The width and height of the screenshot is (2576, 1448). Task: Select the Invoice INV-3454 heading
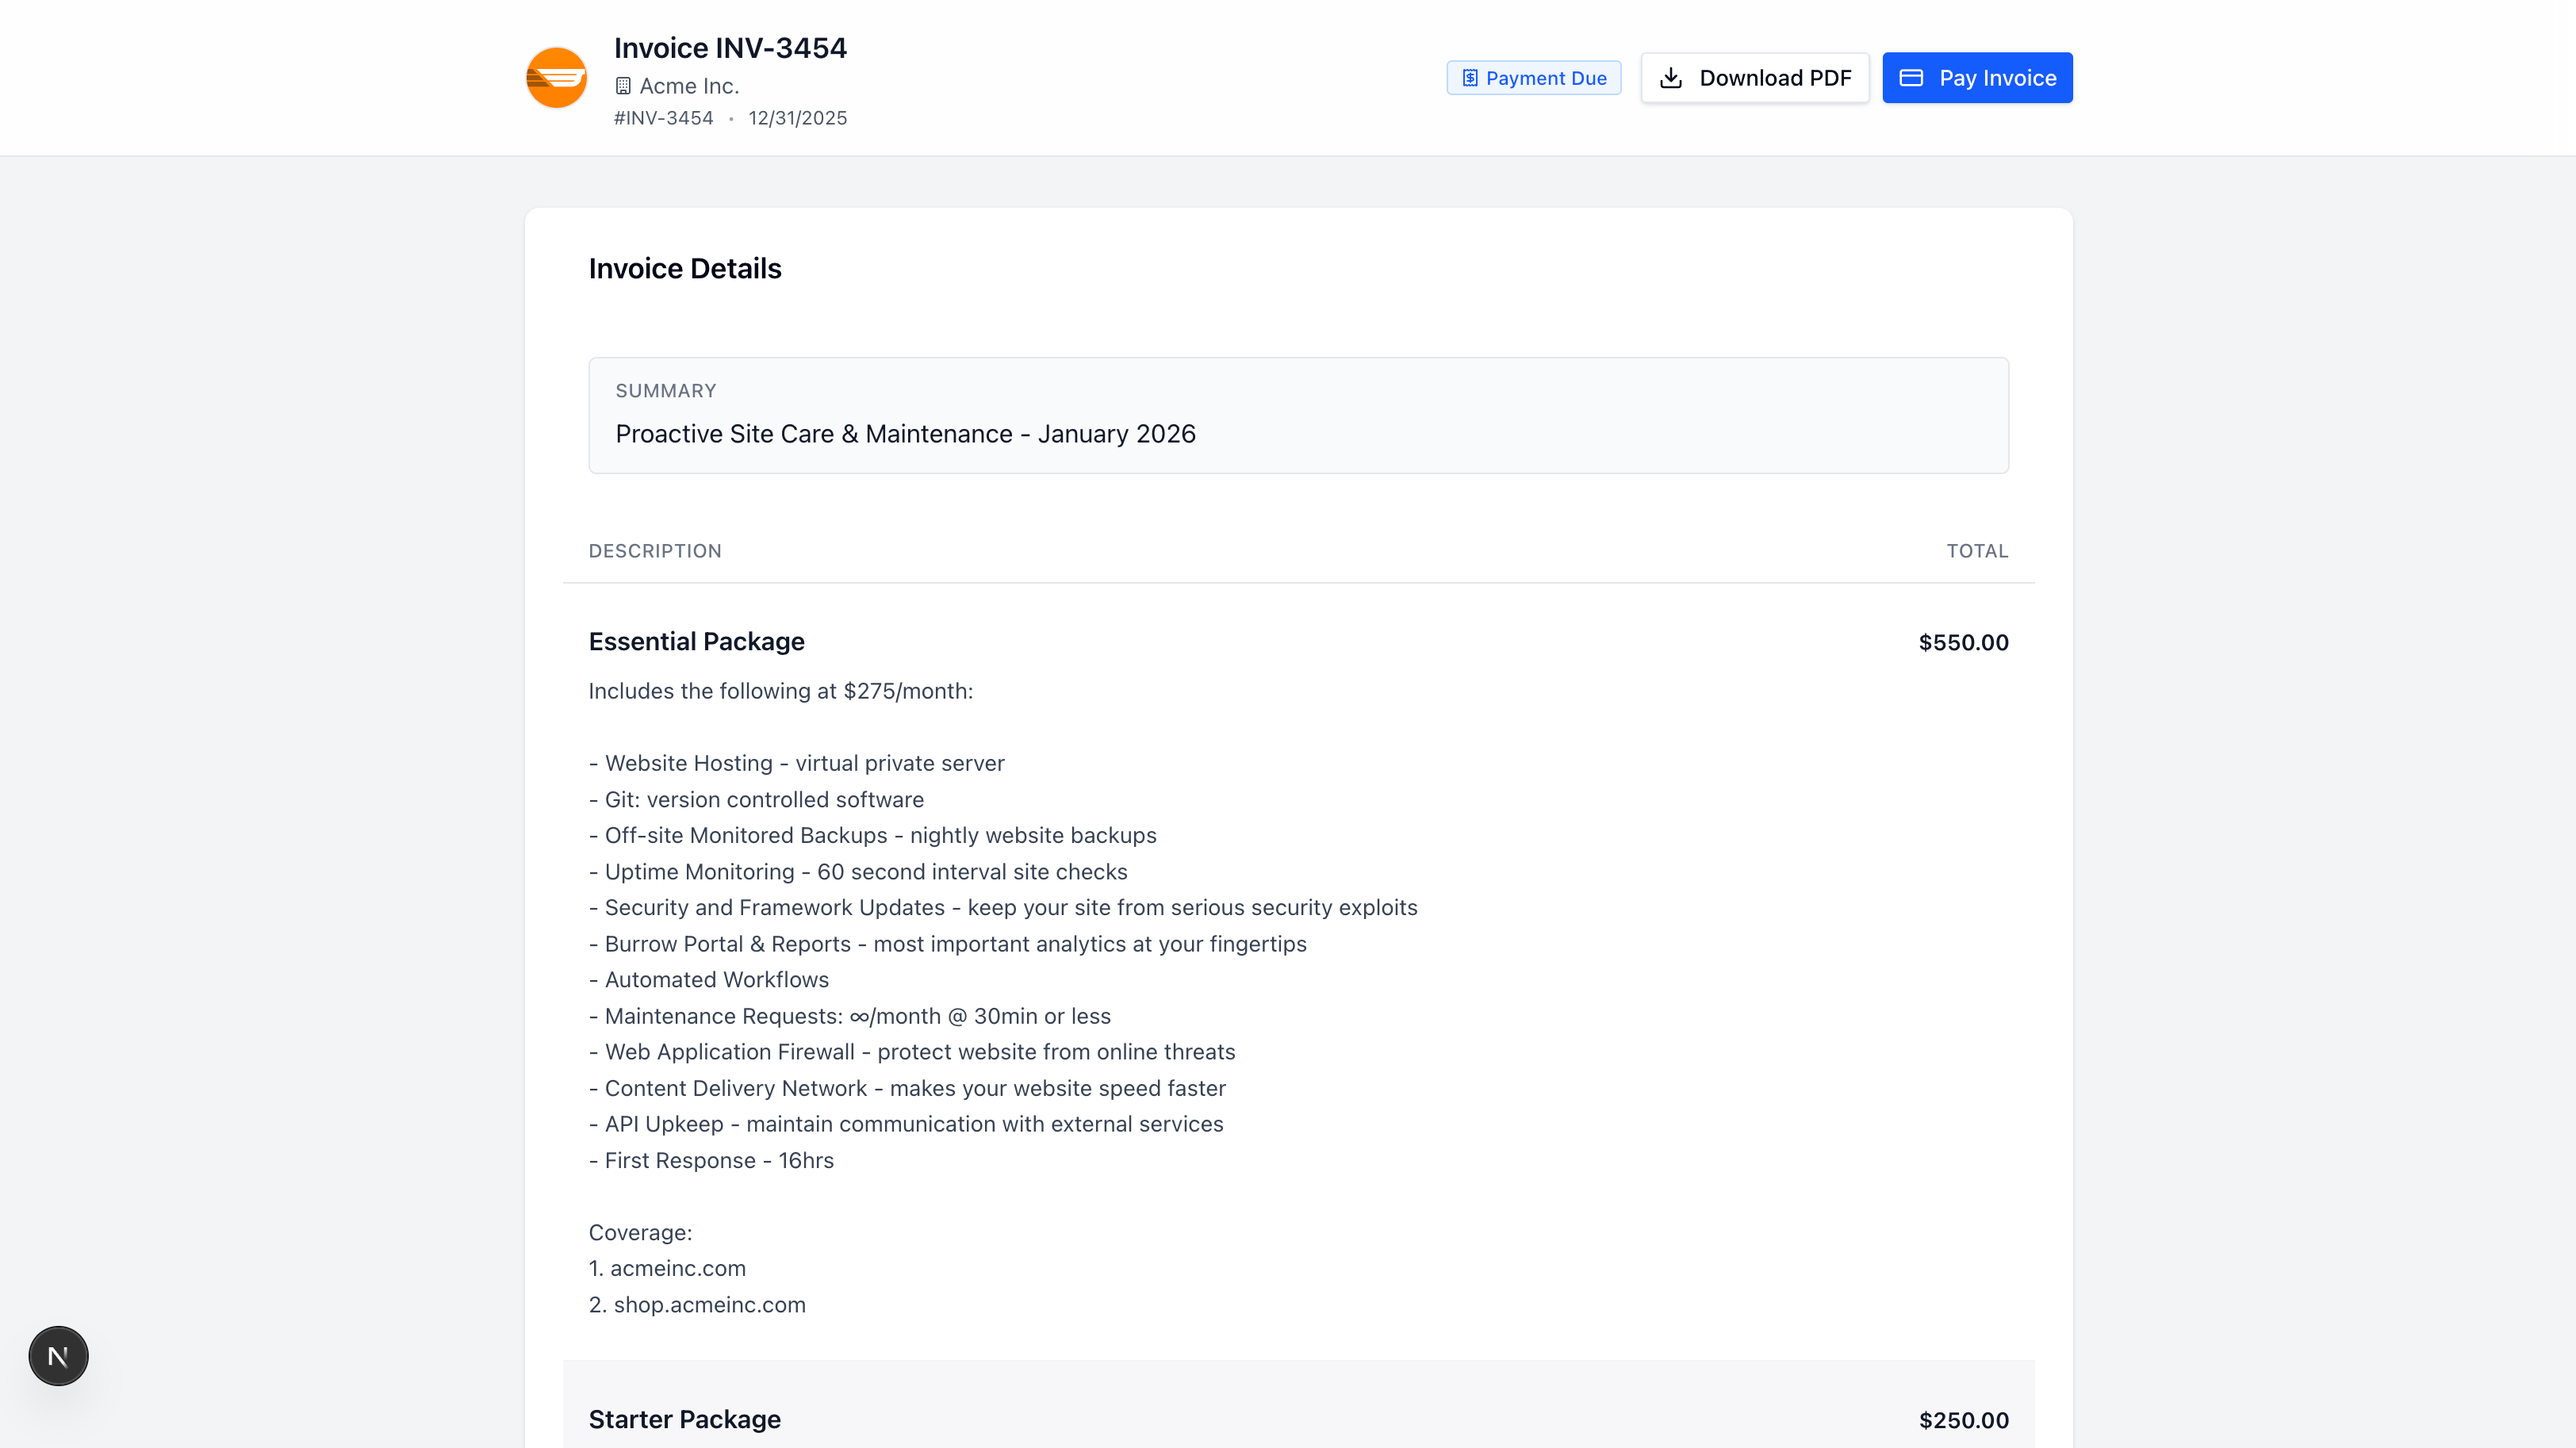click(x=730, y=48)
